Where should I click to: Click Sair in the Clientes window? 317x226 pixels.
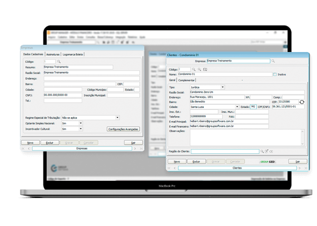(298, 162)
